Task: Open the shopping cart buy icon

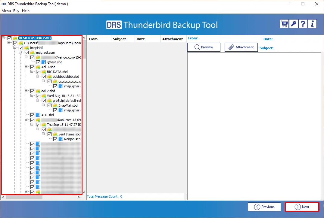Action: click(x=284, y=24)
